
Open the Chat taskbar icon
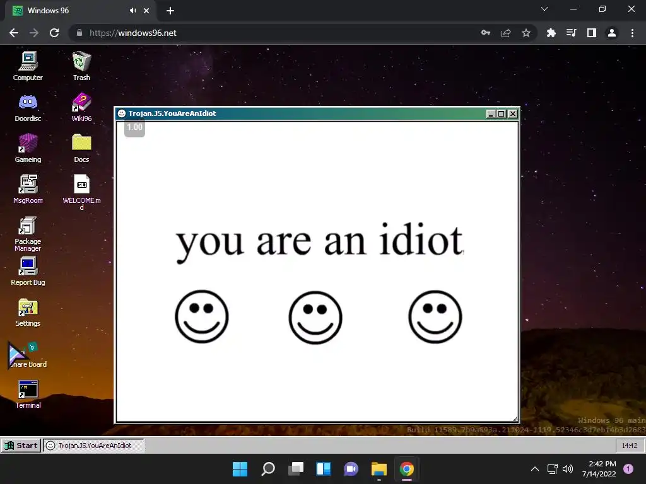click(351, 469)
